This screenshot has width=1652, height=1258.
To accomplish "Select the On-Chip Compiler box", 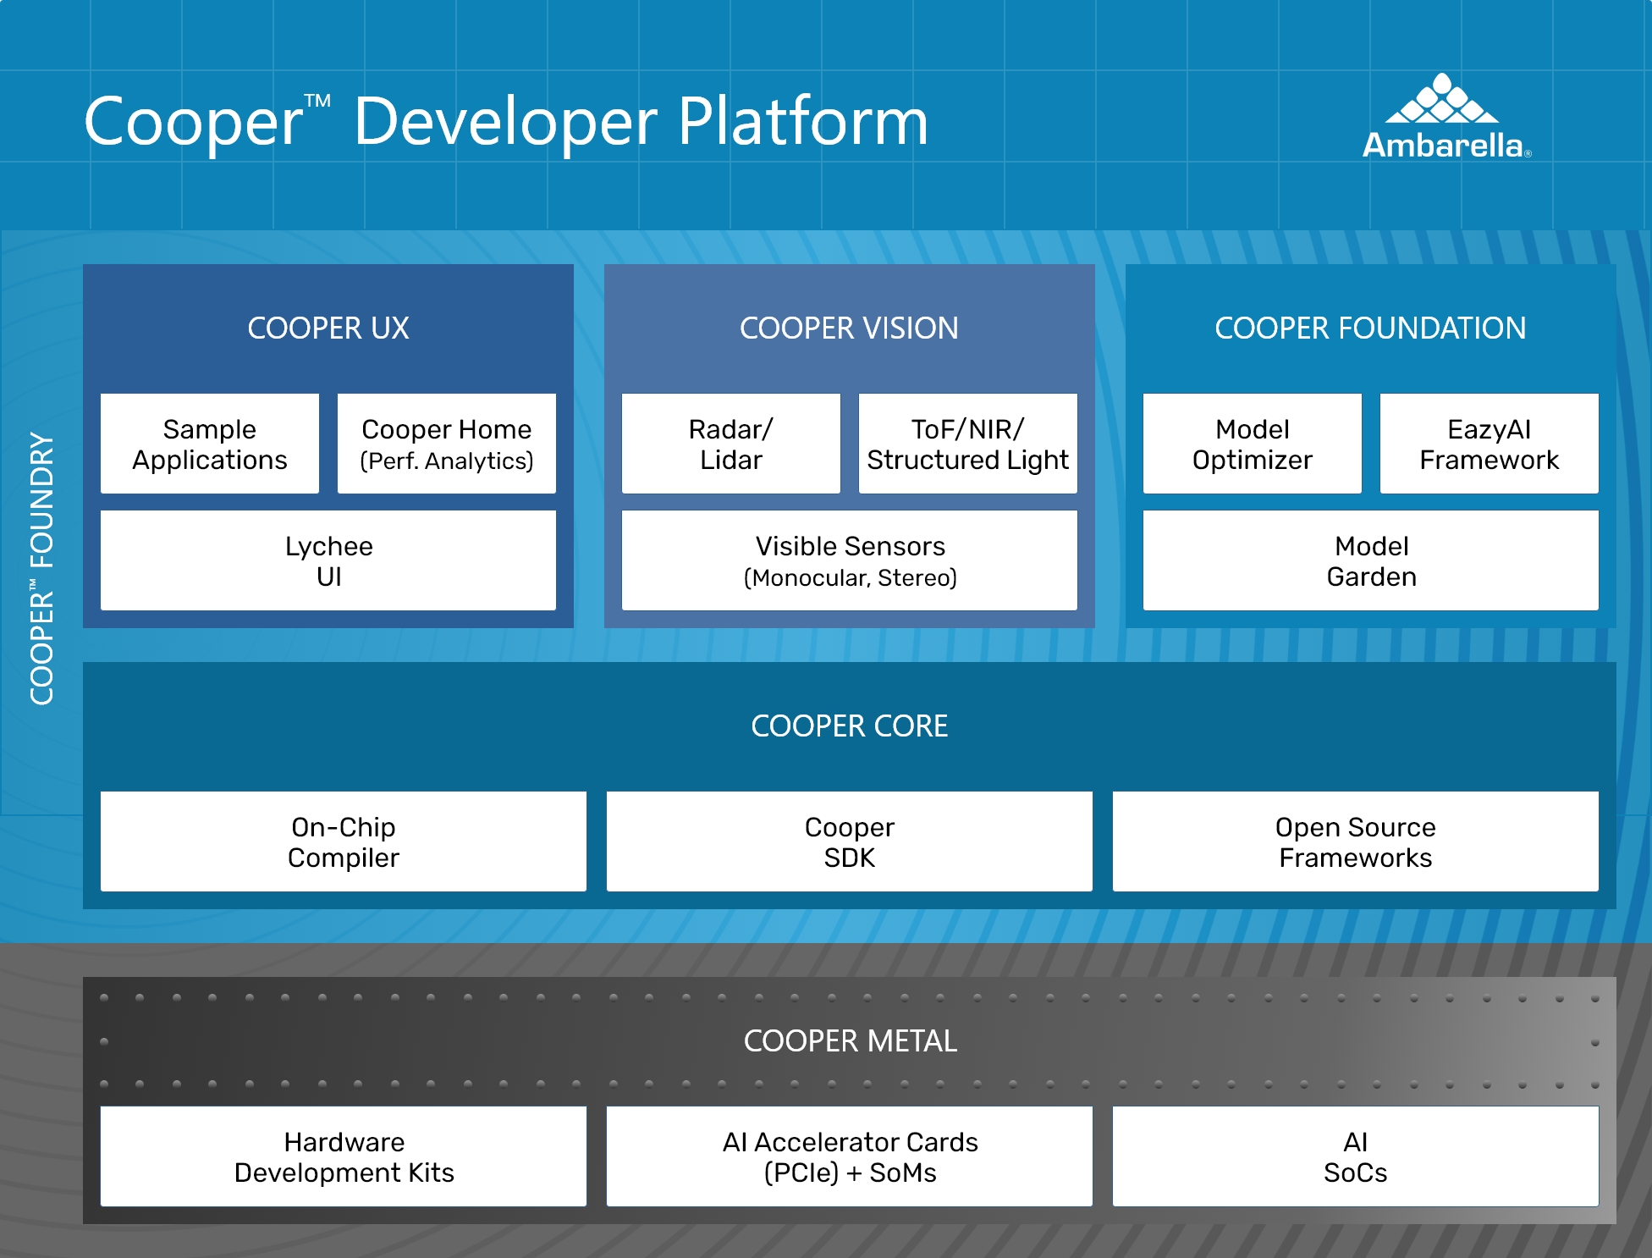I will (344, 841).
